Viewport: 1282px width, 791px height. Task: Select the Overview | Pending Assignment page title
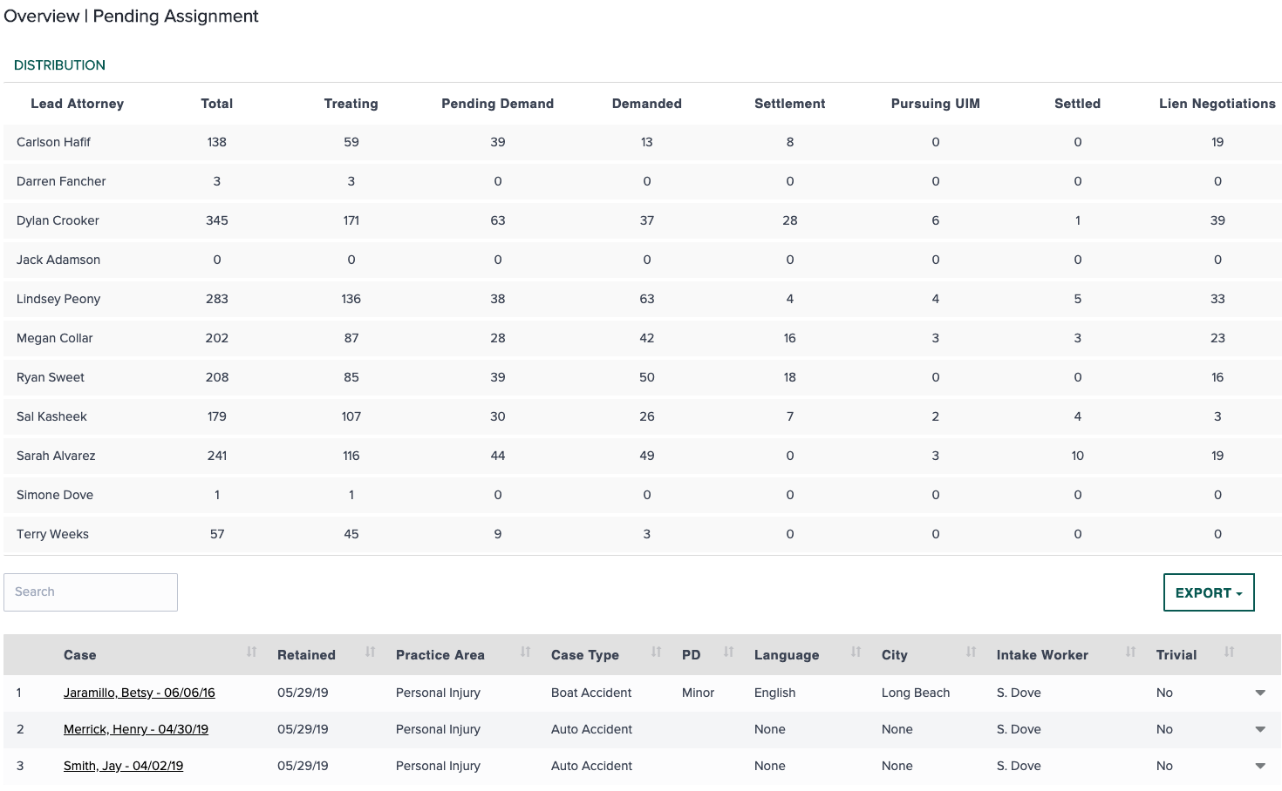131,17
